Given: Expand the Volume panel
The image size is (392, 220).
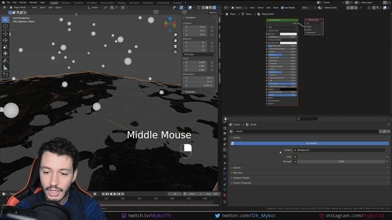Looking at the screenshot, I should [x=236, y=168].
